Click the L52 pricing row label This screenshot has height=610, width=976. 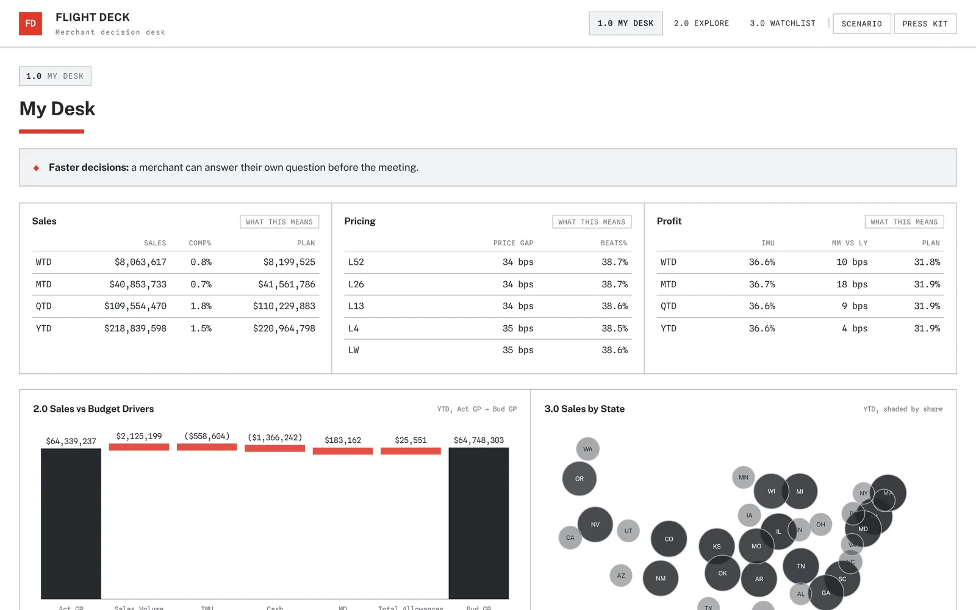(356, 262)
